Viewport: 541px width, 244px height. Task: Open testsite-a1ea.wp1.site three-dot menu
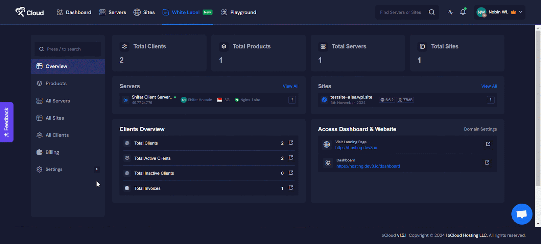click(x=491, y=100)
